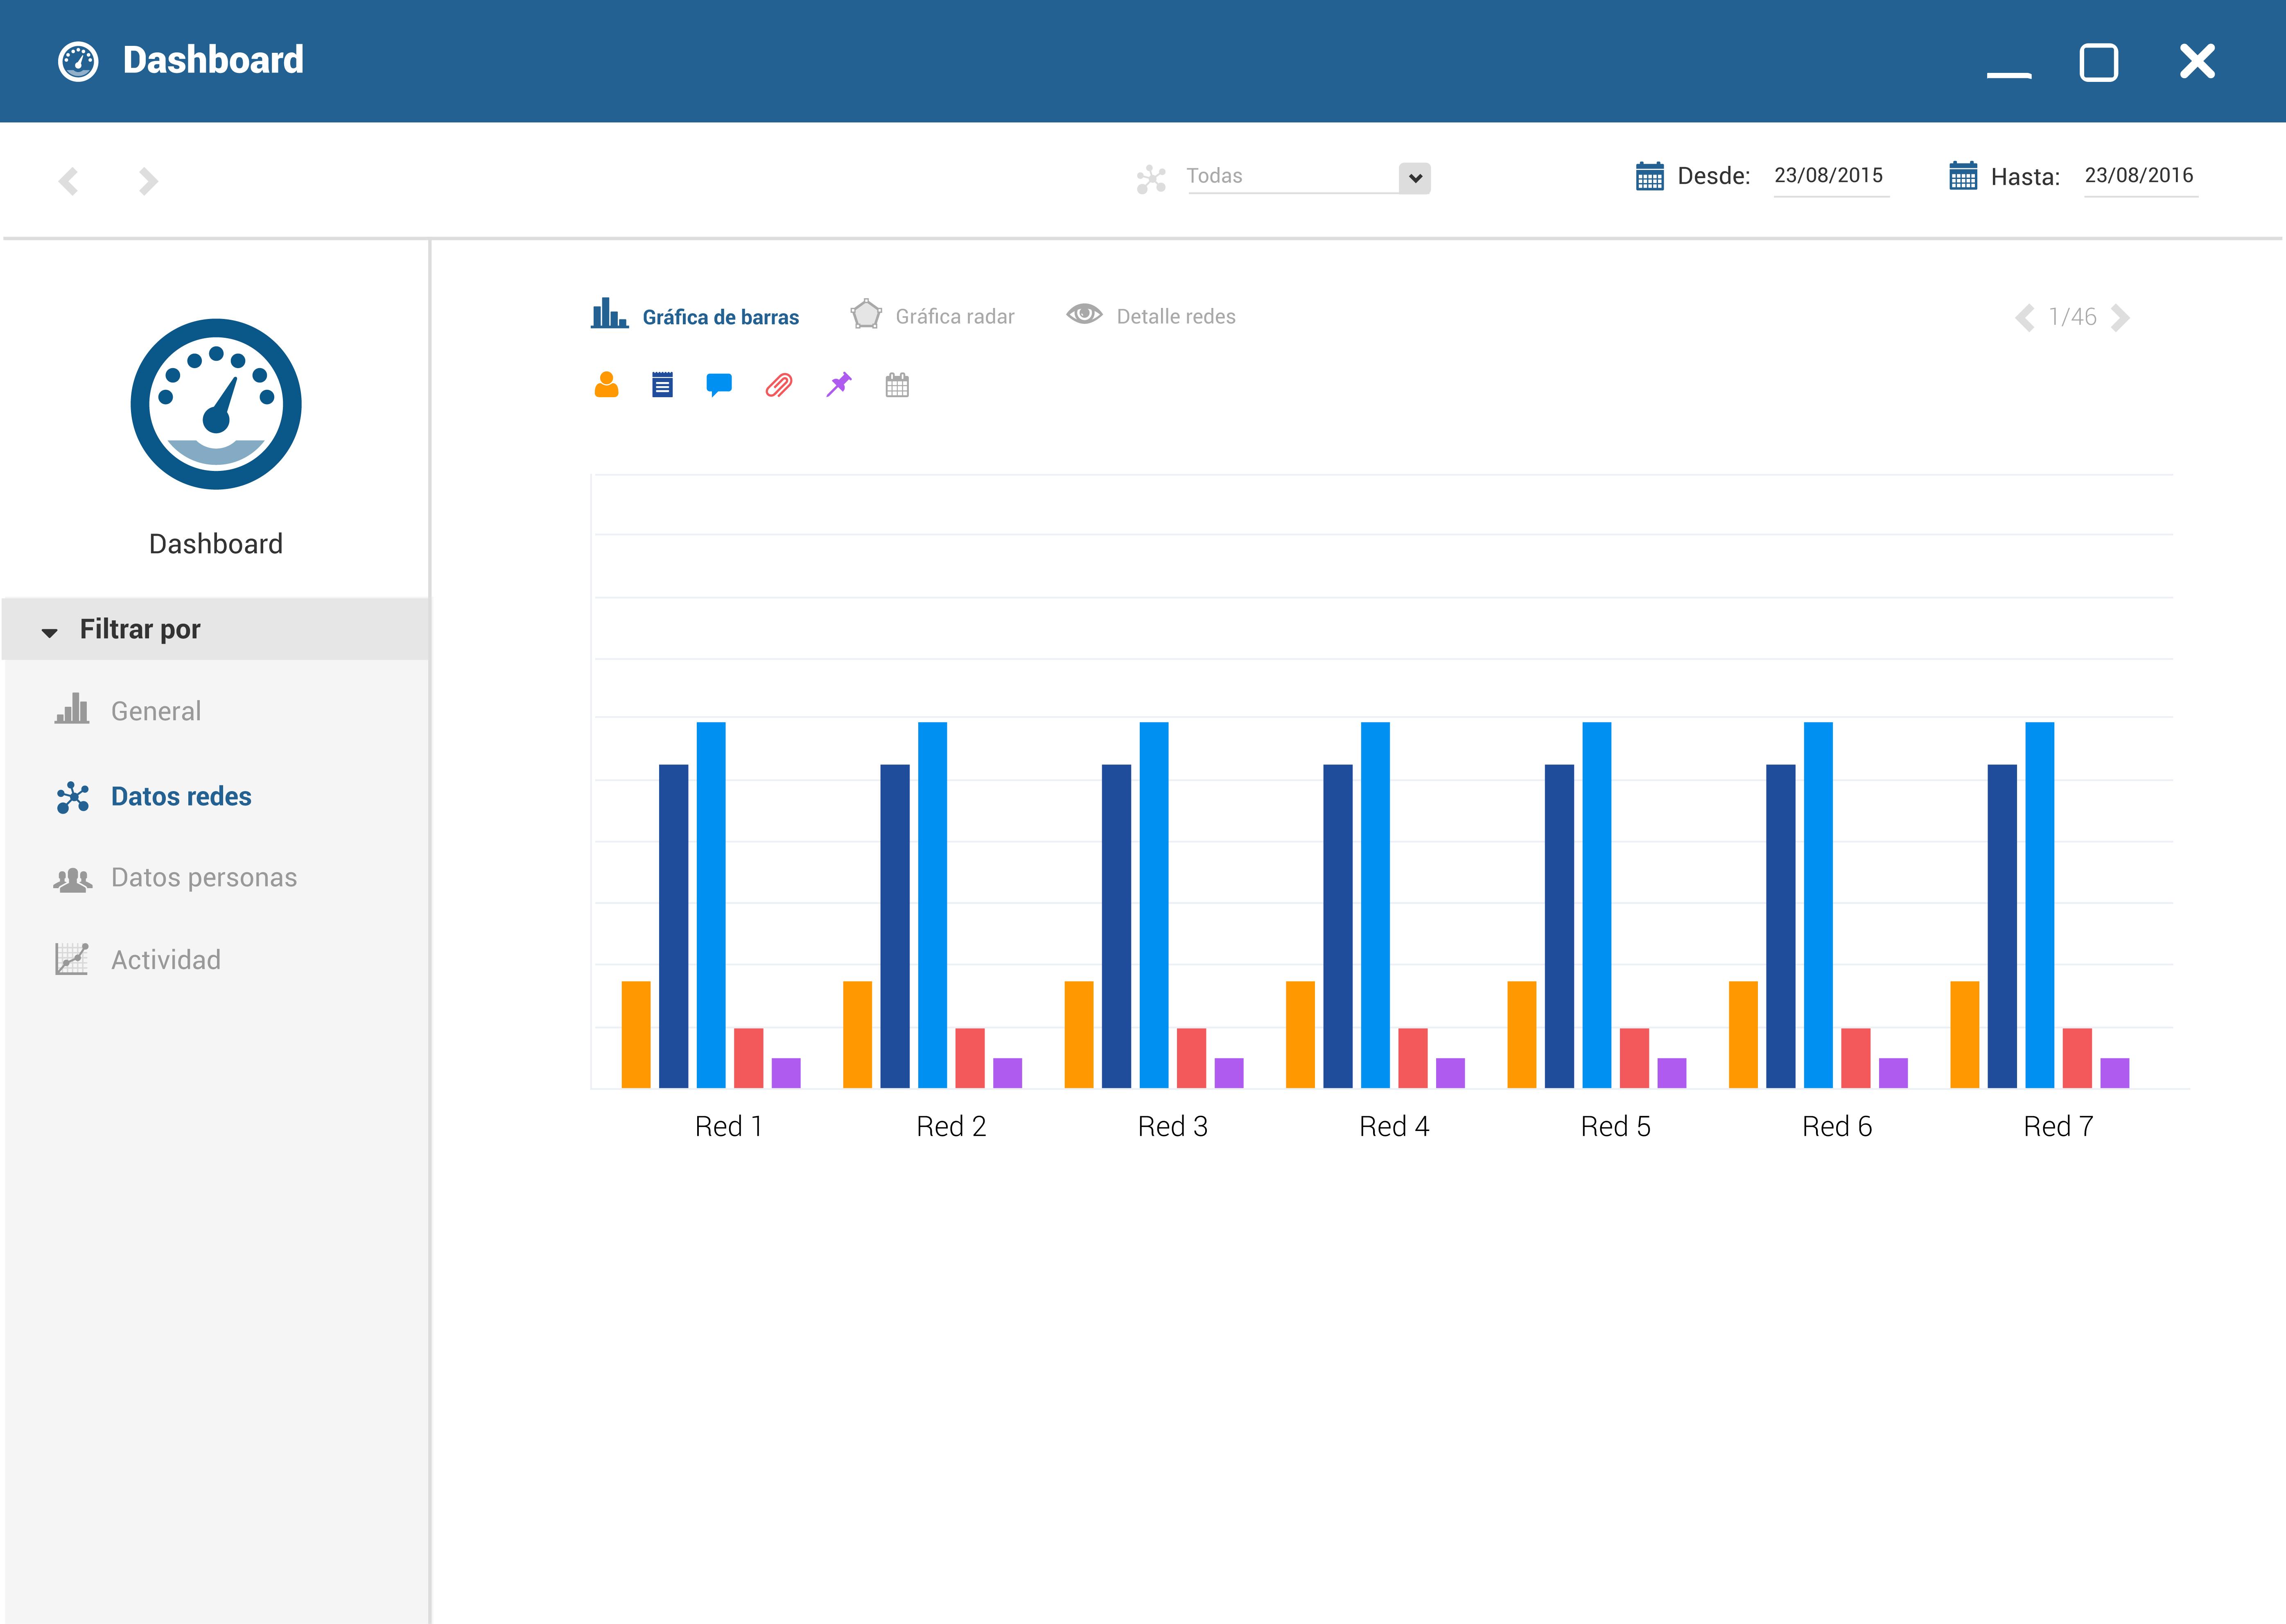
Task: Toggle the red paperclip attachments icon
Action: [x=779, y=385]
